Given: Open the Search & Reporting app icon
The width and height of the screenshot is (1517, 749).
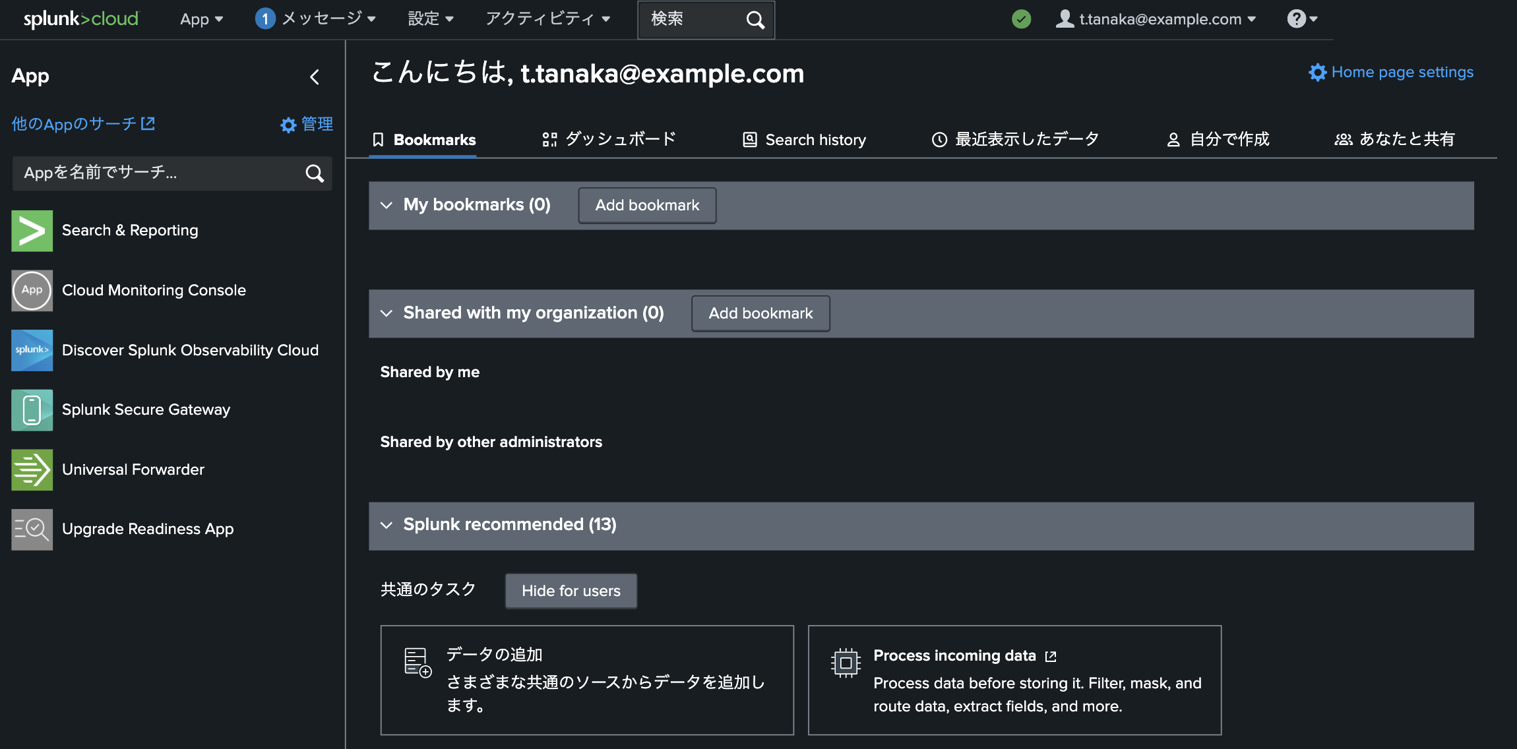Looking at the screenshot, I should click(32, 231).
